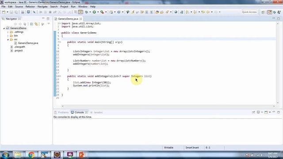
Task: Click the Resume debug icon
Action: coord(41,12)
